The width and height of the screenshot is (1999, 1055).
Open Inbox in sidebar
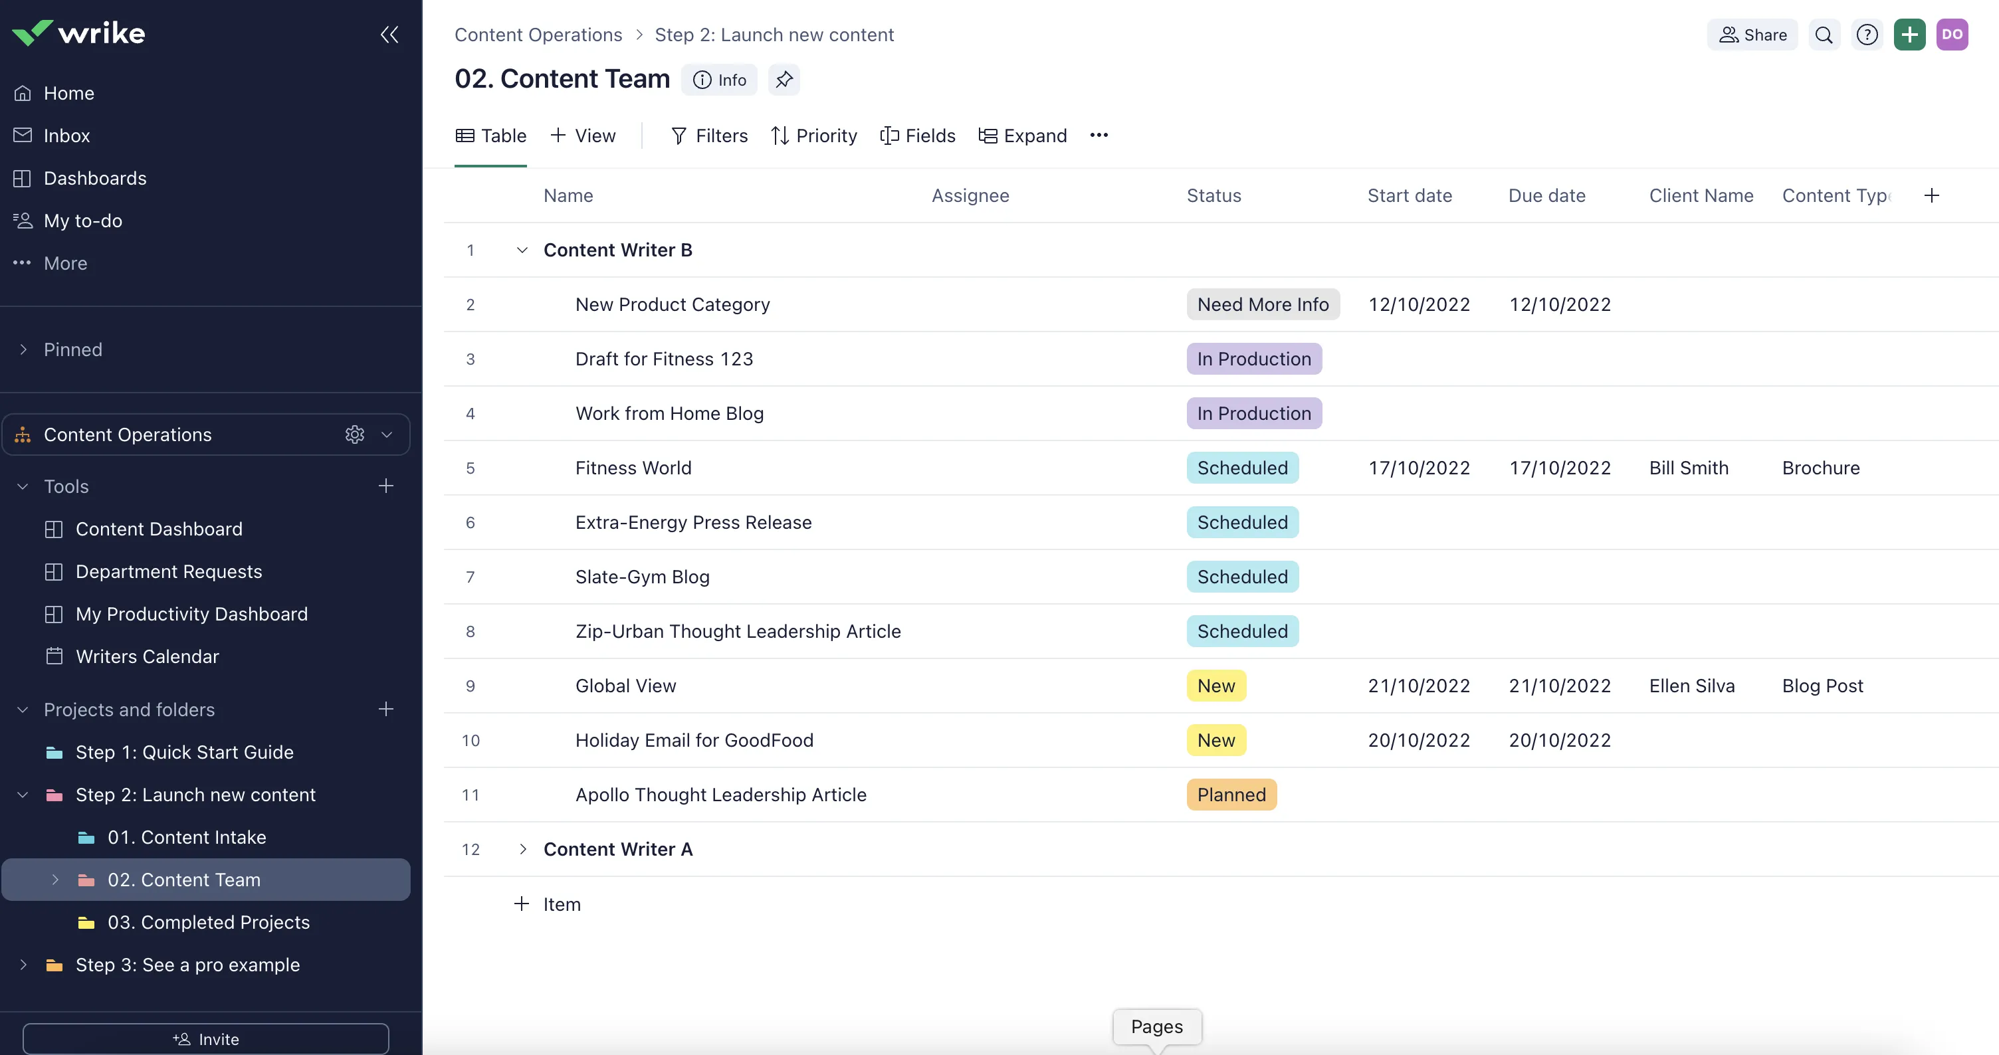(66, 136)
